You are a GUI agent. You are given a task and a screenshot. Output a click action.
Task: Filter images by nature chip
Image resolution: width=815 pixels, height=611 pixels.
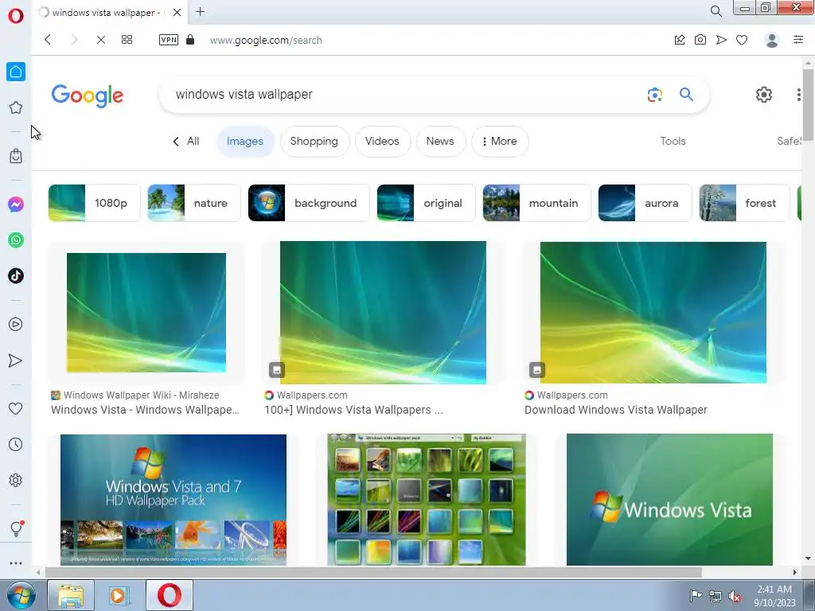(194, 203)
